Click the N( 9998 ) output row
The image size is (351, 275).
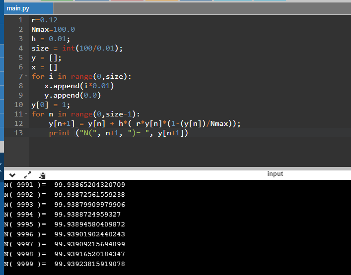[x=65, y=254]
